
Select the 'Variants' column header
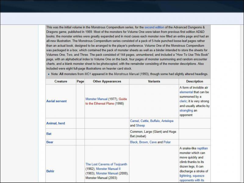click(x=154, y=81)
